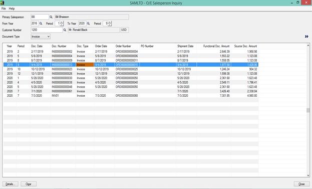
Task: Click the scrollbar up arrow
Action: click(308, 46)
